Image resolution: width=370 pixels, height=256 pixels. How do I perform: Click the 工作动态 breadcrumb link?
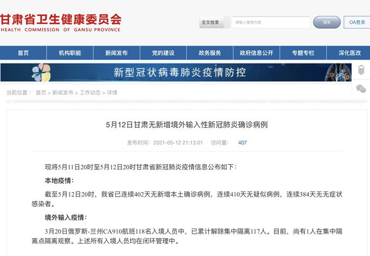coord(90,93)
